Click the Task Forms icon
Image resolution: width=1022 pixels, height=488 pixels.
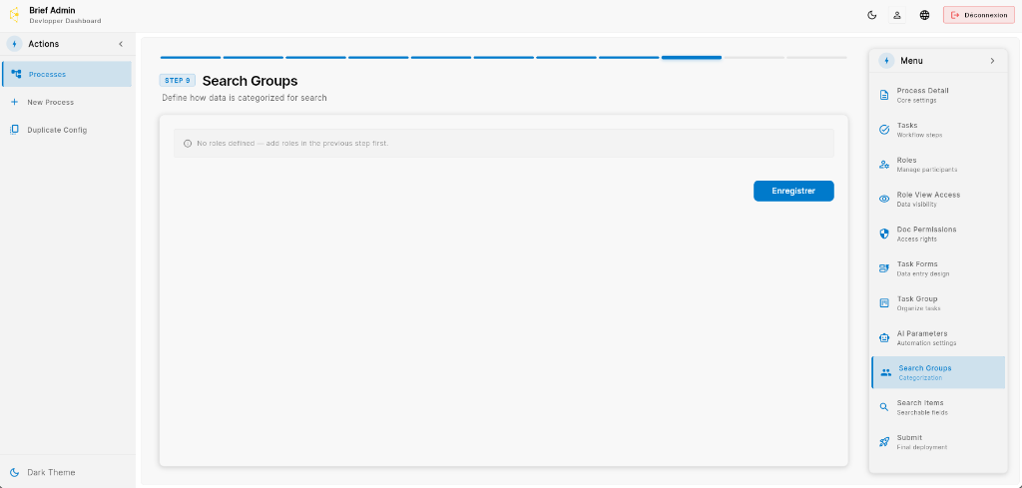pyautogui.click(x=884, y=268)
